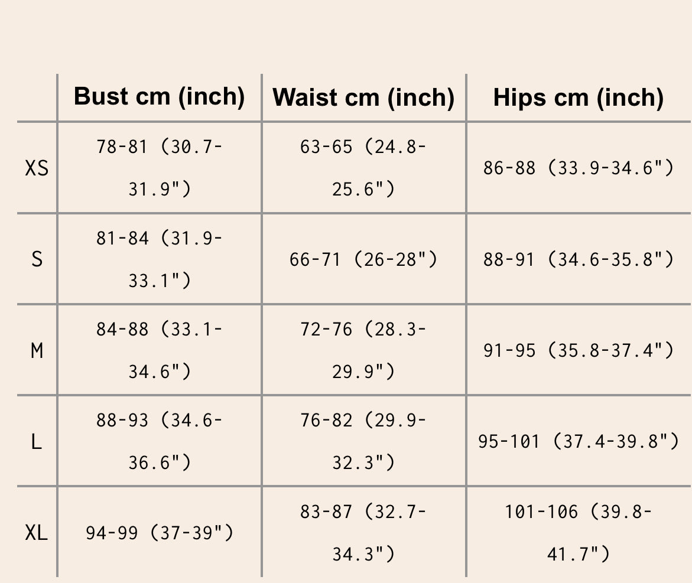Click the M hips cell 91-95
This screenshot has width=692, height=583.
point(578,350)
